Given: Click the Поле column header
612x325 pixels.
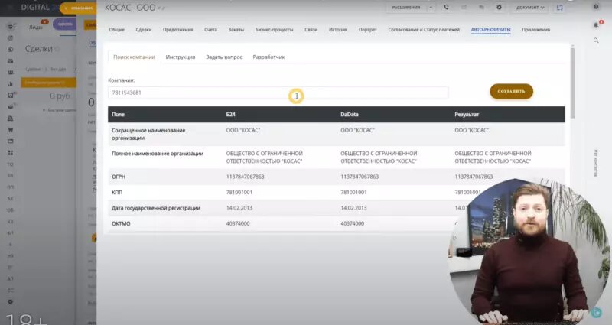Looking at the screenshot, I should [118, 114].
